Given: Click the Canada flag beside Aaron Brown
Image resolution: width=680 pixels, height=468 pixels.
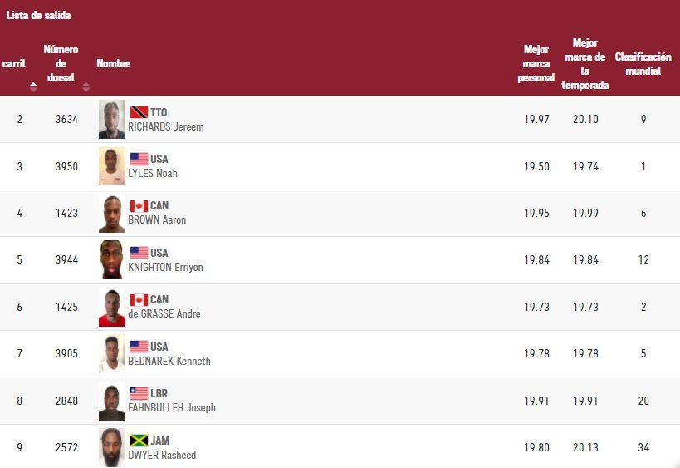Looking at the screenshot, I should 139,205.
